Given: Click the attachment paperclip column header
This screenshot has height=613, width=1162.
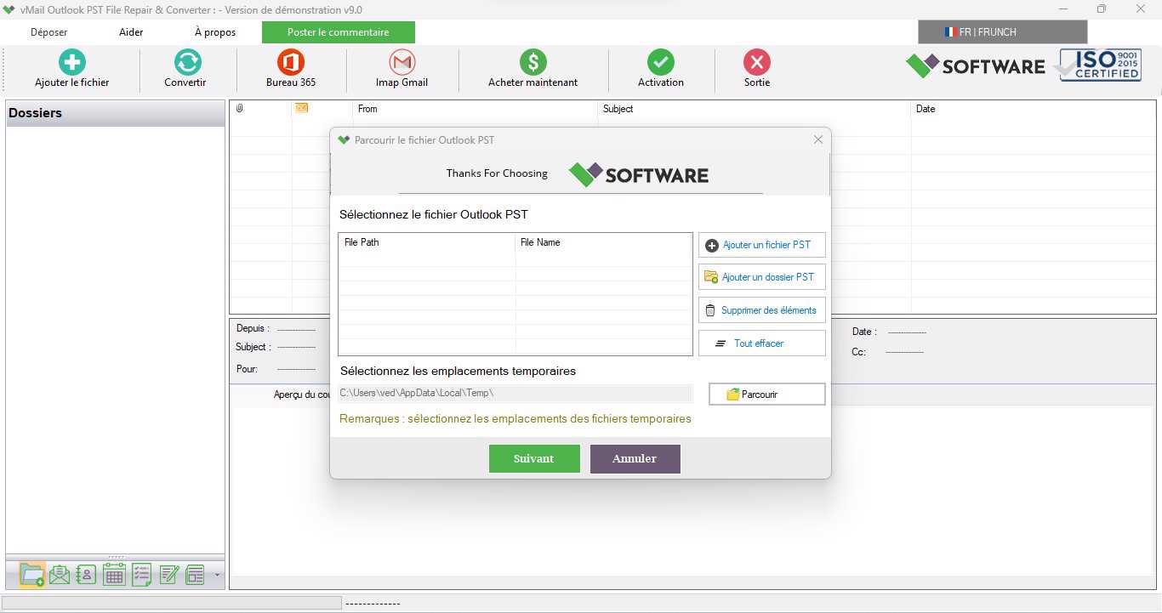Looking at the screenshot, I should click(240, 108).
